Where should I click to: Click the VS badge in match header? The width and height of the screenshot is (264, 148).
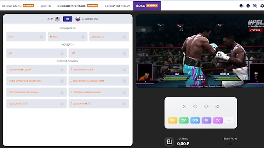68,19
